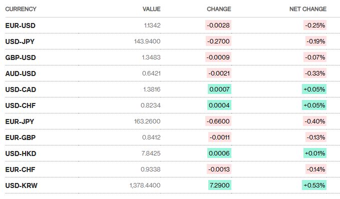Click the USD-HKD currency link
340x199 pixels.
(x=21, y=153)
